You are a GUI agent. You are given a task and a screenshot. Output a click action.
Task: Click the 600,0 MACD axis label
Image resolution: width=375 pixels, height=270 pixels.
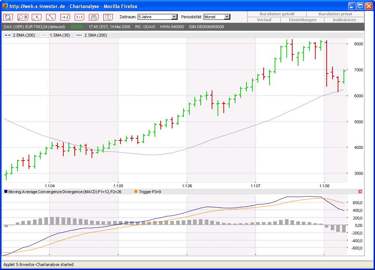click(357, 203)
